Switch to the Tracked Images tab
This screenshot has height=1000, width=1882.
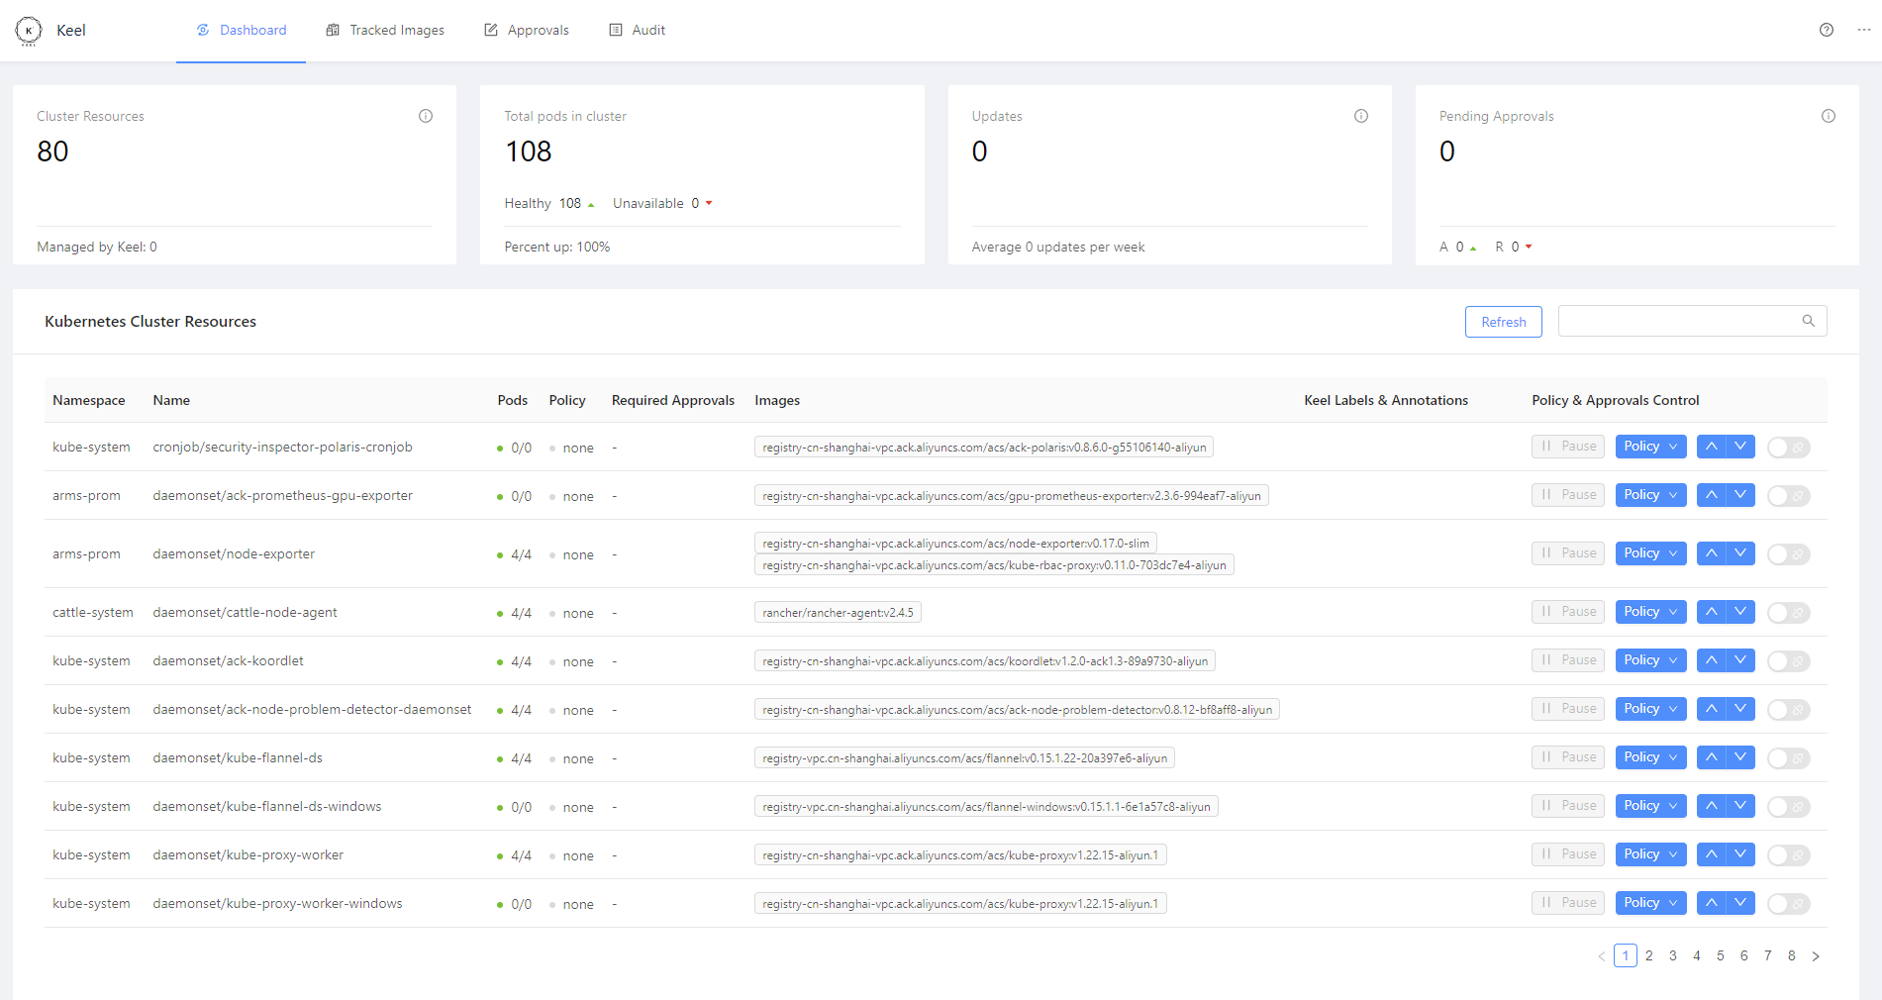coord(385,31)
